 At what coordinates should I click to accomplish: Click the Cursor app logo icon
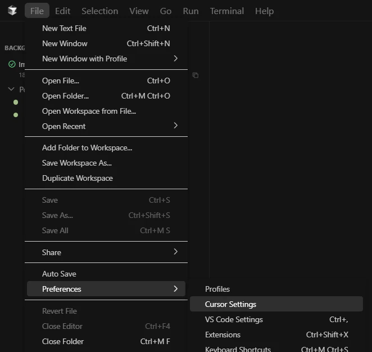(12, 11)
